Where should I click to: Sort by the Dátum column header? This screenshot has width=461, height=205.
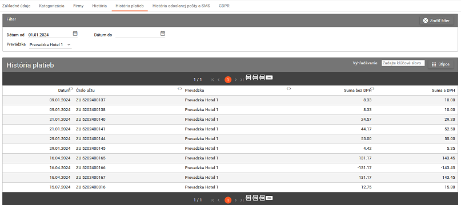64,91
